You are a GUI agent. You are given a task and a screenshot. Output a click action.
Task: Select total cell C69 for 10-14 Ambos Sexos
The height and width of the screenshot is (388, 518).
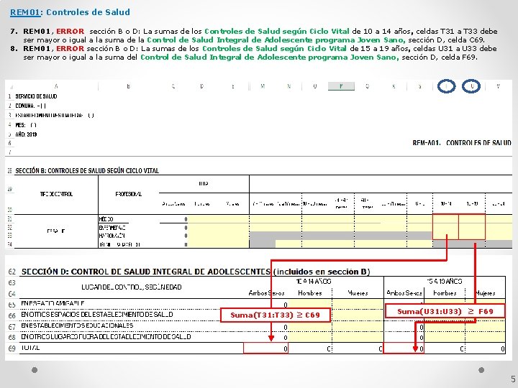click(266, 348)
